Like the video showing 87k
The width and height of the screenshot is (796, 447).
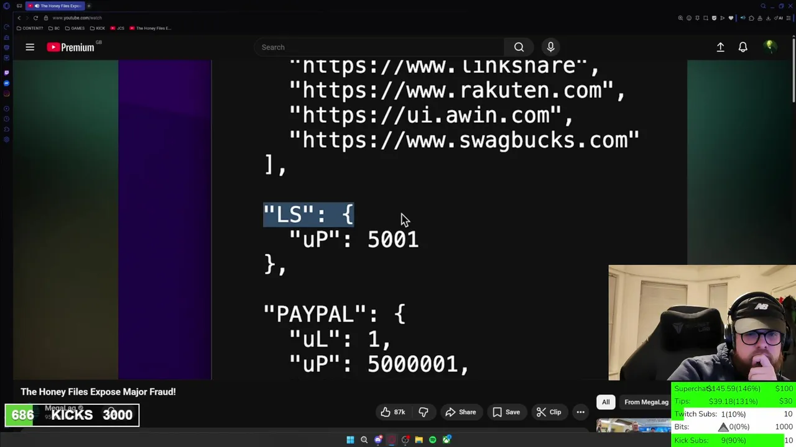pos(393,412)
